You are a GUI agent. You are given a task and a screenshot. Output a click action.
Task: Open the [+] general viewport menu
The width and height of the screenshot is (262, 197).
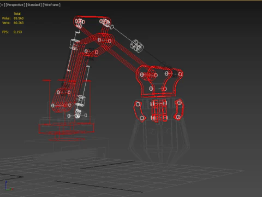2,5
